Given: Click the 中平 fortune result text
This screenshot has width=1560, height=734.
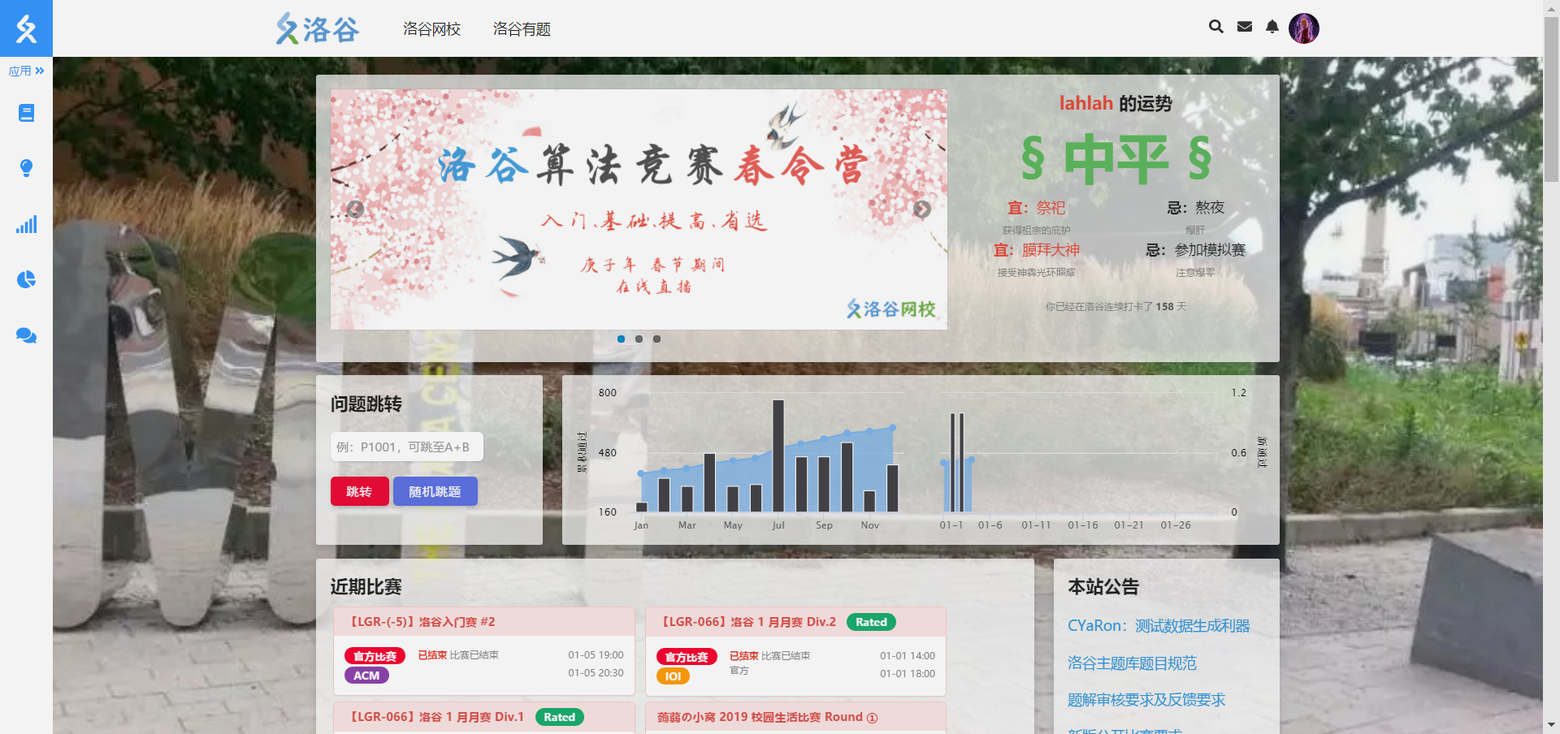Looking at the screenshot, I should (1116, 159).
